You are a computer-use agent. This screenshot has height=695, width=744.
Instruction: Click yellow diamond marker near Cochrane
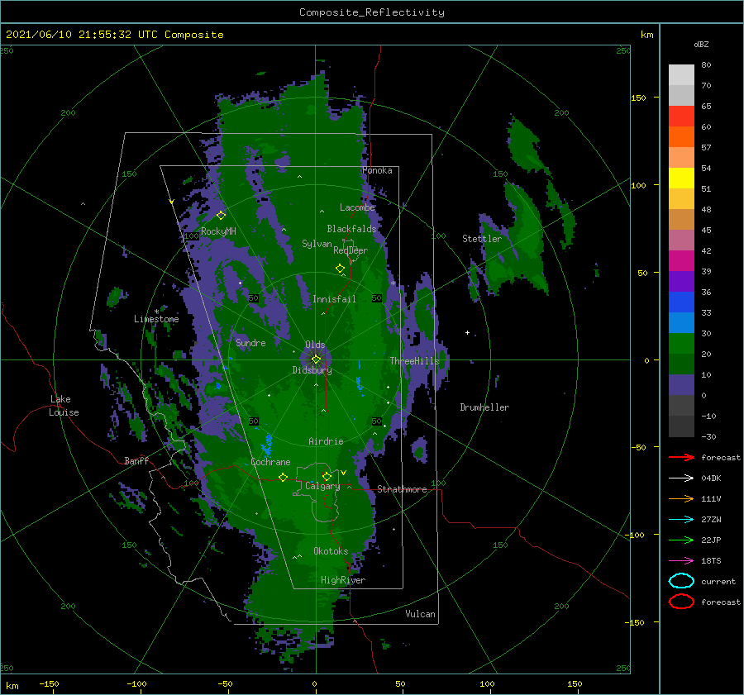coord(283,478)
